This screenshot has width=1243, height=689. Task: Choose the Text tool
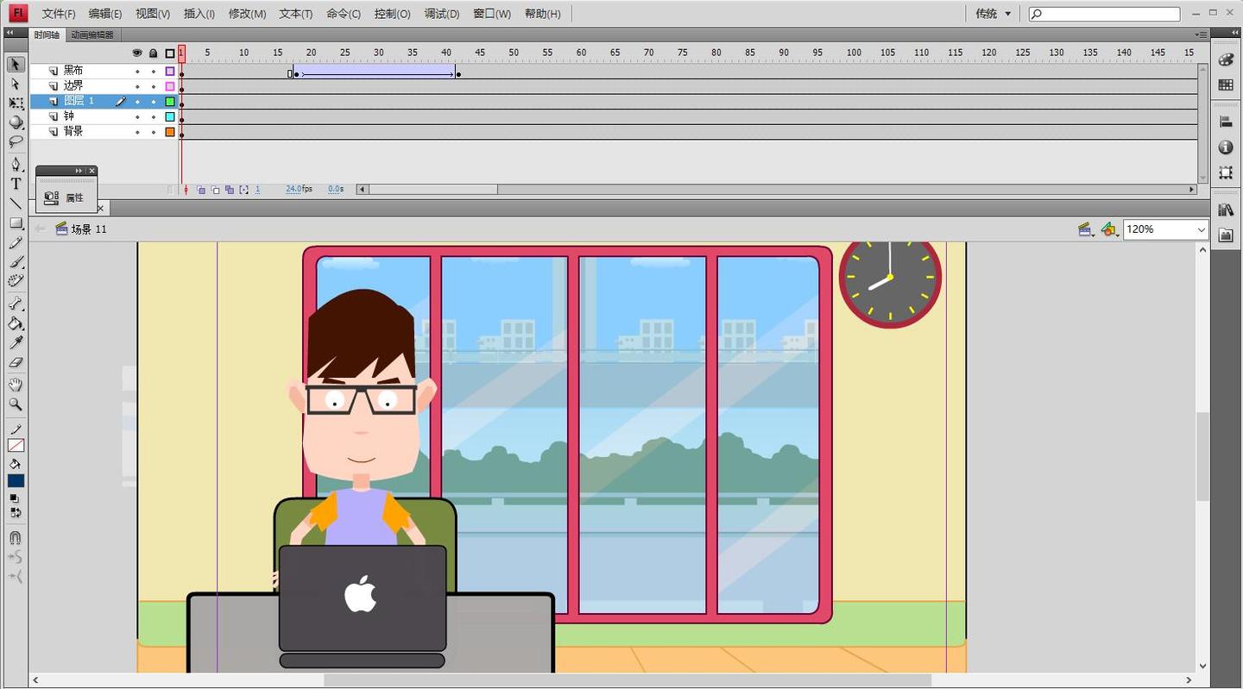coord(16,184)
